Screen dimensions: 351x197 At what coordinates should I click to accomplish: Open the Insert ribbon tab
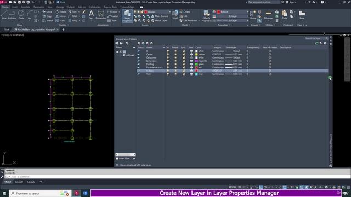pyautogui.click(x=15, y=7)
